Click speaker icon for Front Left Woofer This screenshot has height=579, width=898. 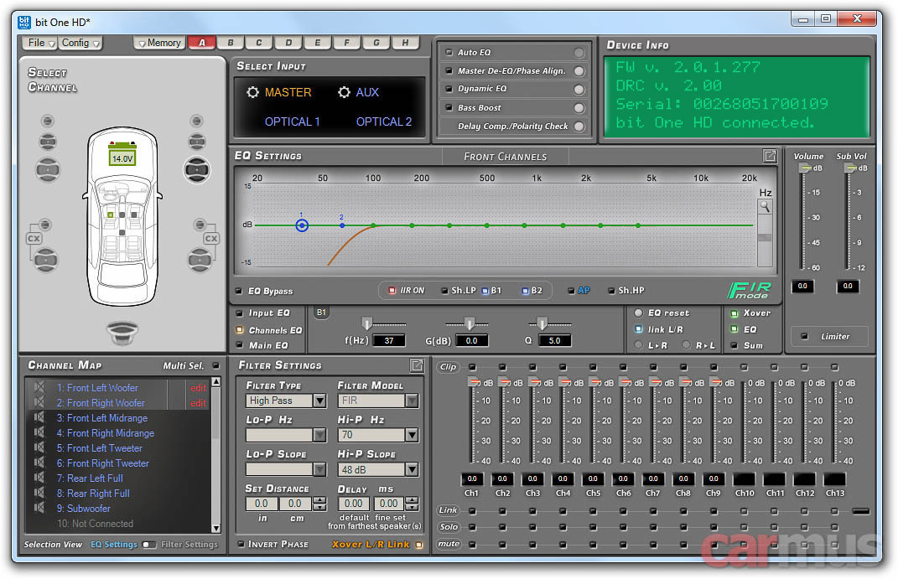coord(39,387)
